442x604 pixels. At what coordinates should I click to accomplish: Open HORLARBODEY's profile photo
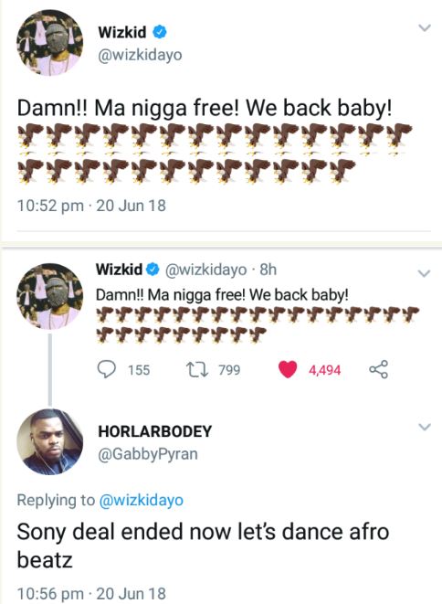[49, 441]
